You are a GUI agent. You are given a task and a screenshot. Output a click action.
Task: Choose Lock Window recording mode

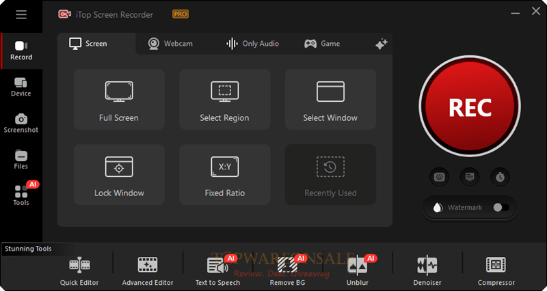(119, 175)
